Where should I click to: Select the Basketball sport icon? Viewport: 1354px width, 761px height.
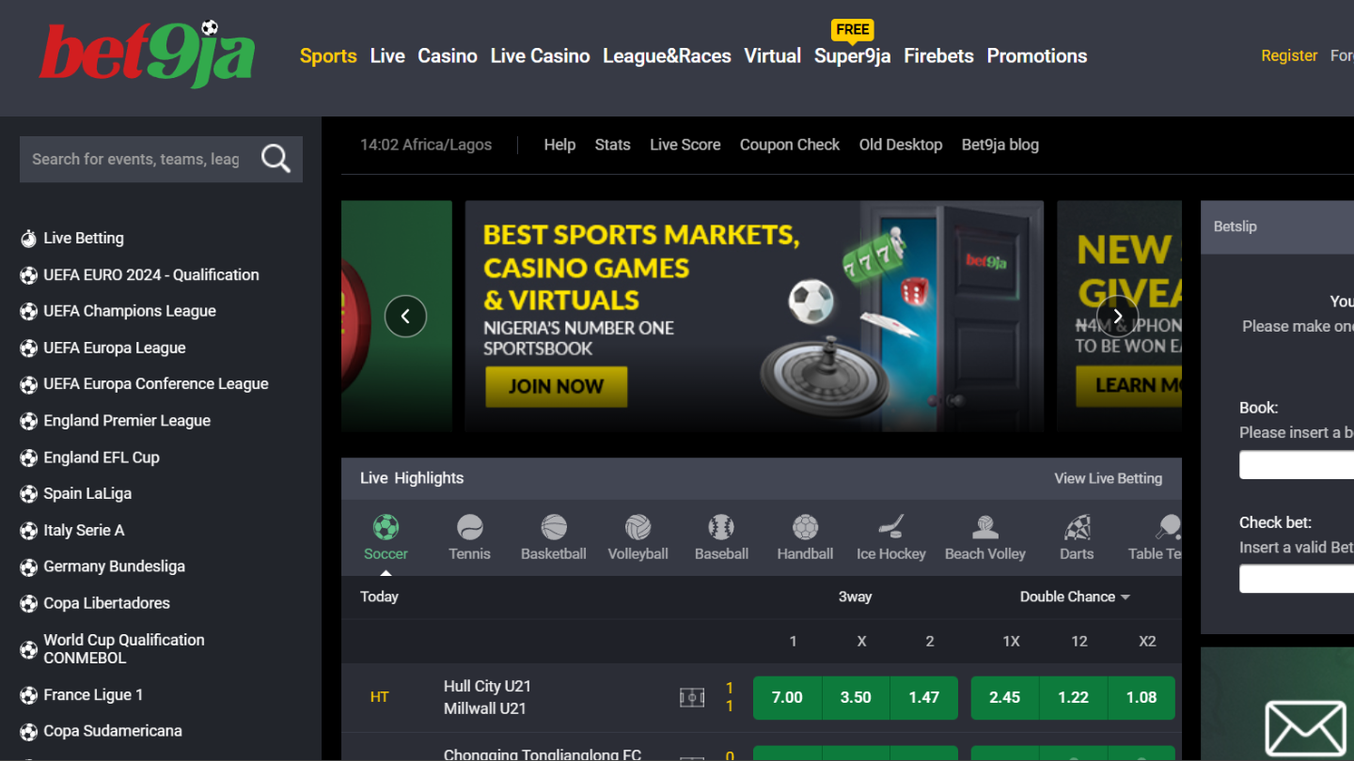554,527
